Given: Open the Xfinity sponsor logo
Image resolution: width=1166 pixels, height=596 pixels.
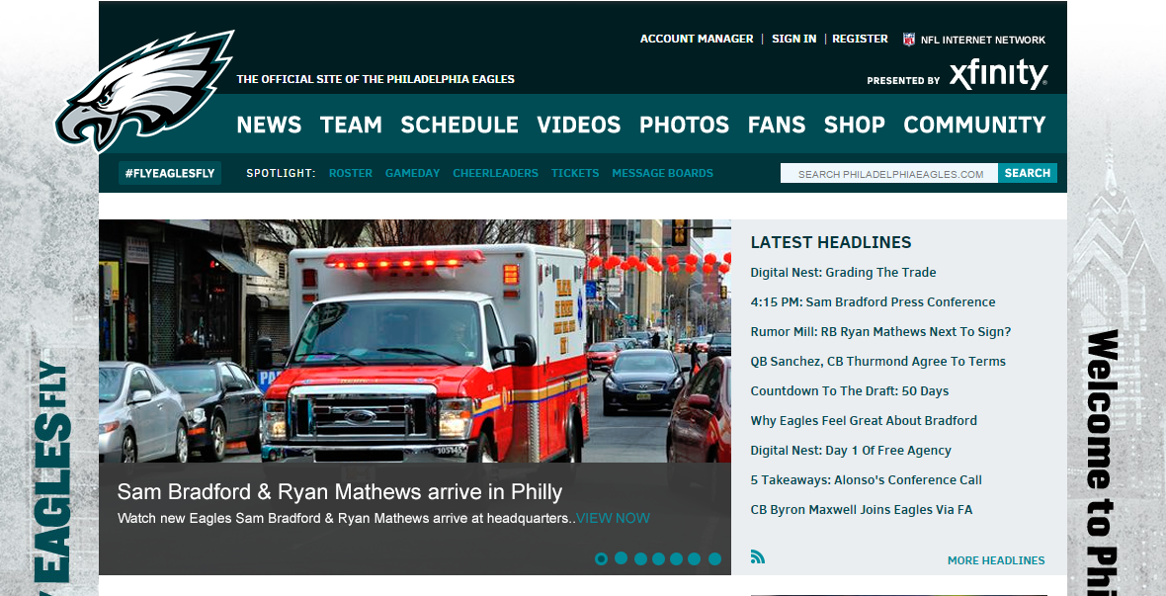Looking at the screenshot, I should click(998, 74).
